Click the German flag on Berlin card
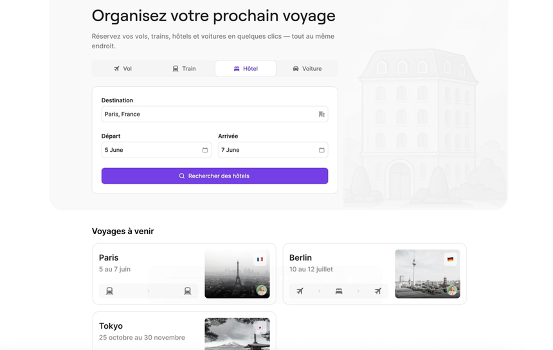The image size is (553, 350). tap(450, 259)
